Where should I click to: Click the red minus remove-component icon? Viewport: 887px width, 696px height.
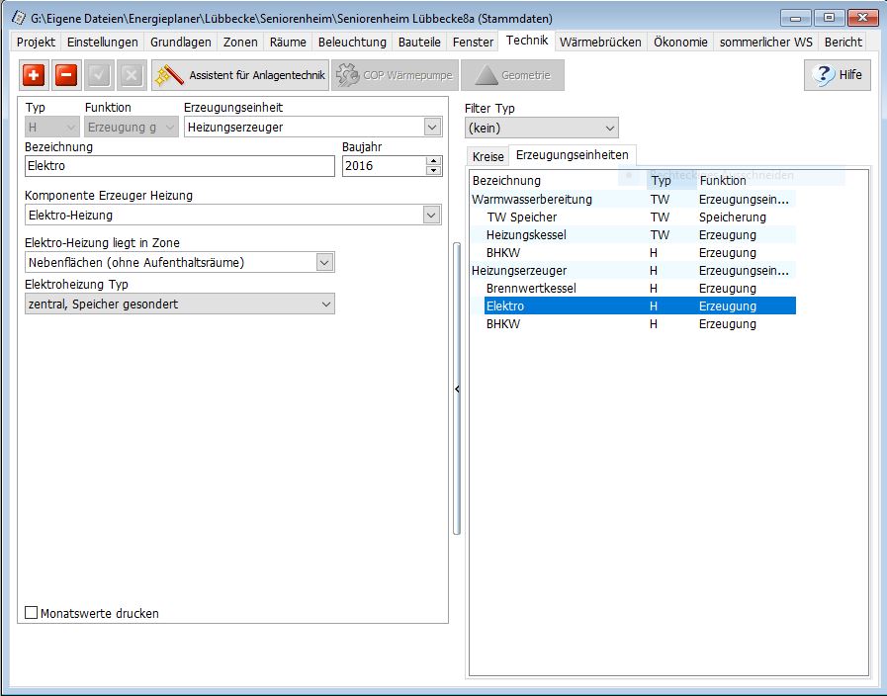pos(66,75)
